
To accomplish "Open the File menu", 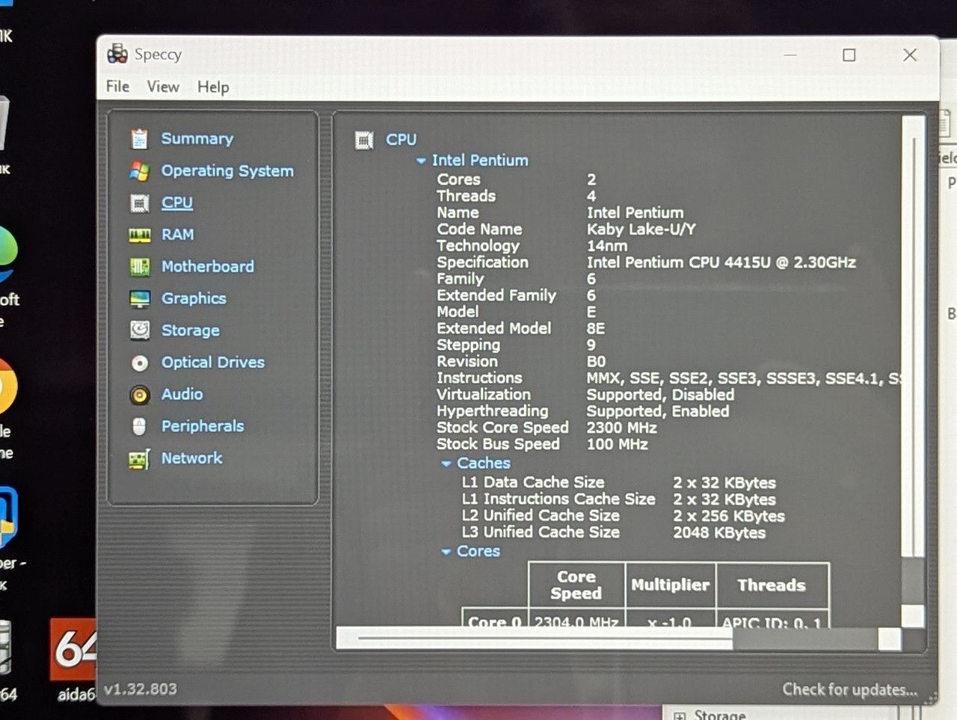I will 117,87.
